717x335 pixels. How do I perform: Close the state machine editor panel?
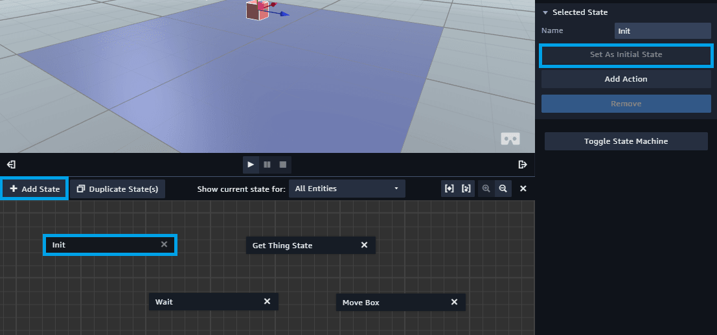tap(523, 189)
